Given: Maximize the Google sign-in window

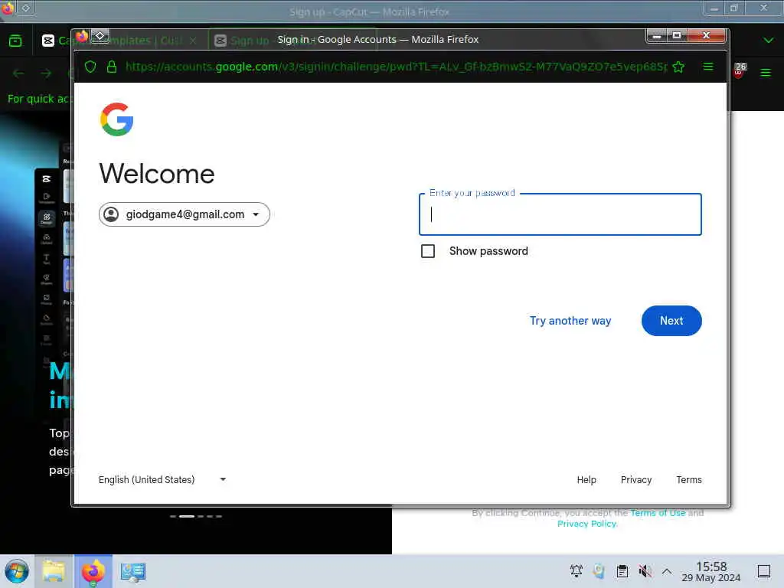Looking at the screenshot, I should (x=677, y=35).
